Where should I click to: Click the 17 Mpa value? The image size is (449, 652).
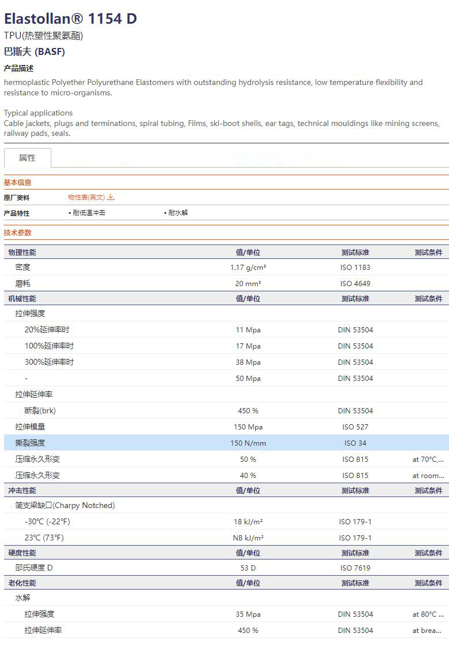click(248, 346)
